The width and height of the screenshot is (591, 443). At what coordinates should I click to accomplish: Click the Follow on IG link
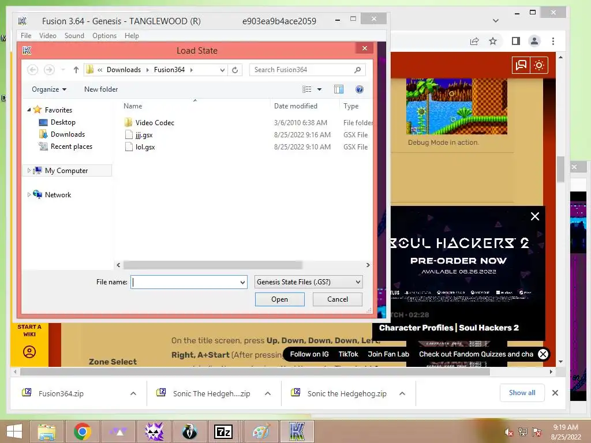point(309,354)
